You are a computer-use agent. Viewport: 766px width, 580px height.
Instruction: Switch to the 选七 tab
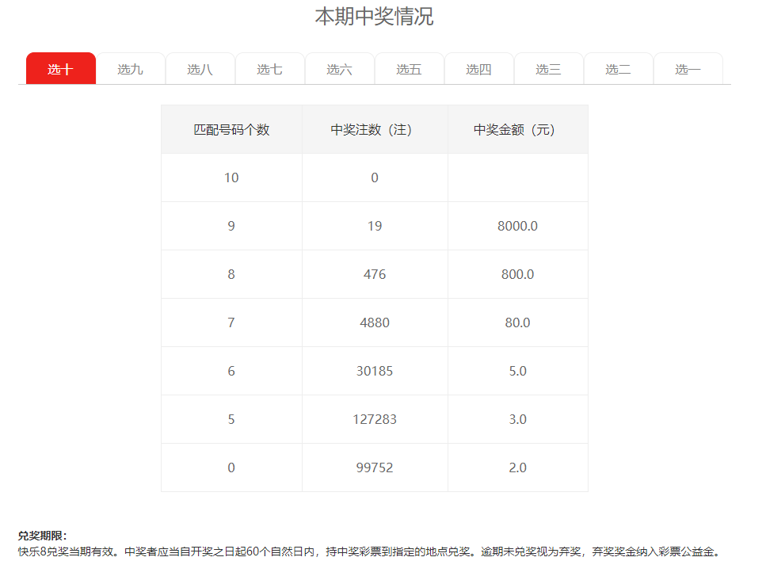click(270, 69)
